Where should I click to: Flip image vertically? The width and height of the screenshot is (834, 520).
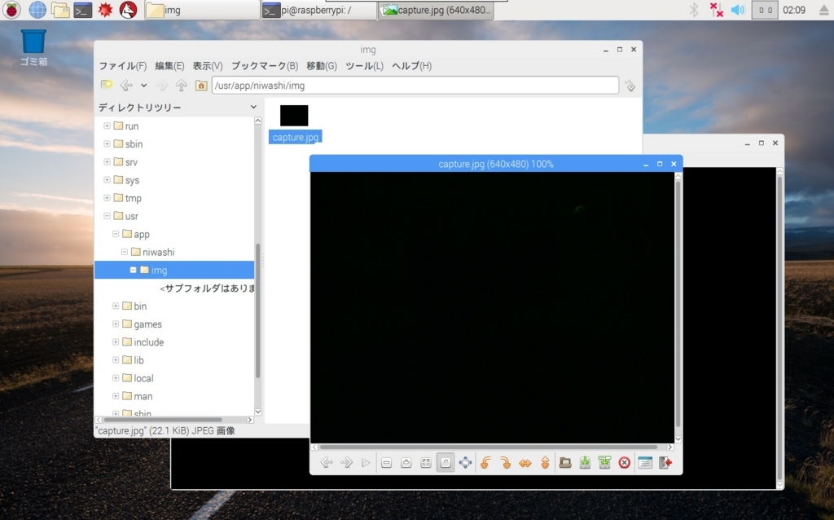coord(545,462)
